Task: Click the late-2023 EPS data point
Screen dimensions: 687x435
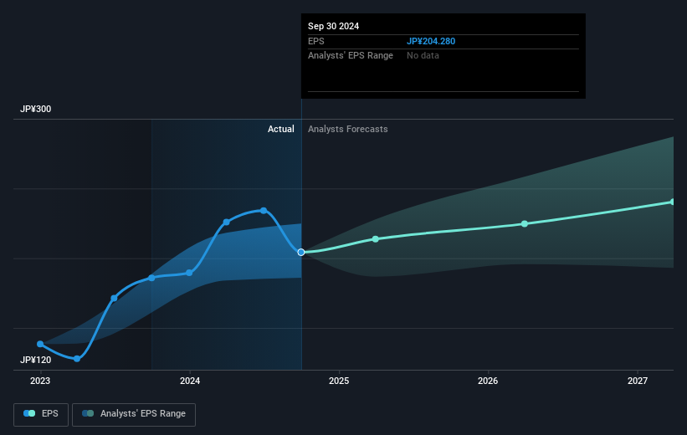Action: point(151,278)
